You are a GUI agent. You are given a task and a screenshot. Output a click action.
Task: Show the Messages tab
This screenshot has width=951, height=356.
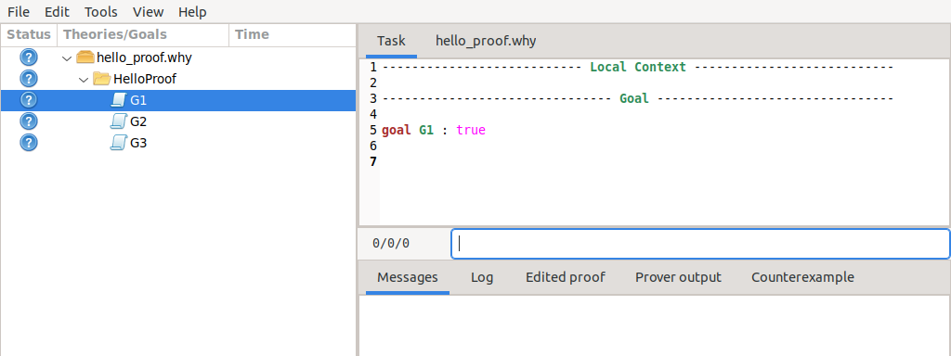[x=408, y=277]
